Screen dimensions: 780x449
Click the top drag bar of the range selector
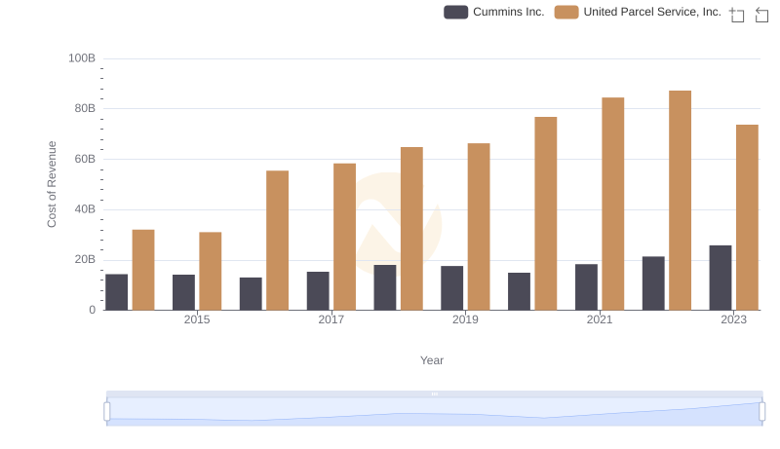434,393
